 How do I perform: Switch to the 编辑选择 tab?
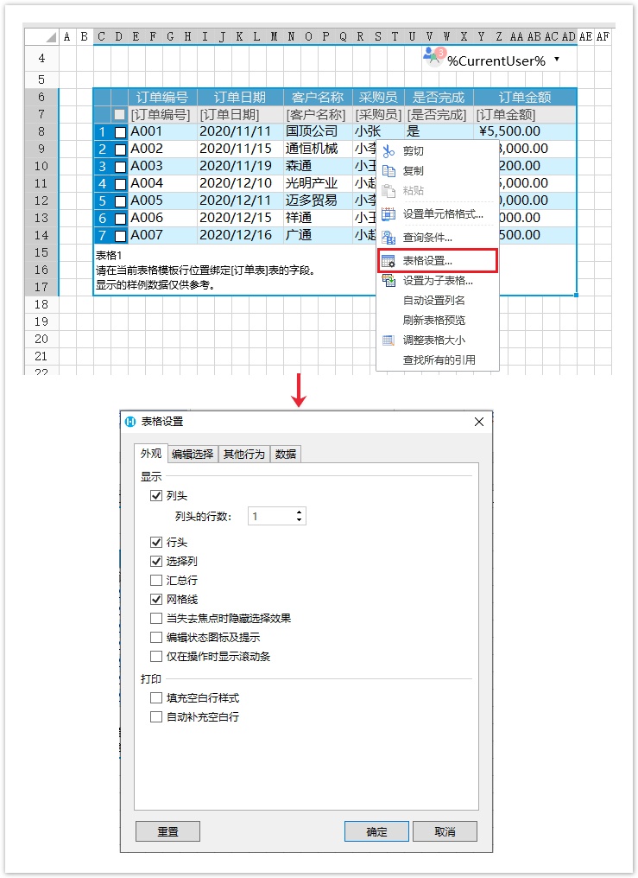coord(192,454)
